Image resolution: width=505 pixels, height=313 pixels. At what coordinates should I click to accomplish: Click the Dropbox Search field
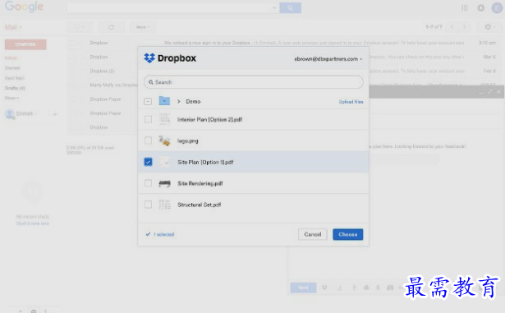point(254,82)
